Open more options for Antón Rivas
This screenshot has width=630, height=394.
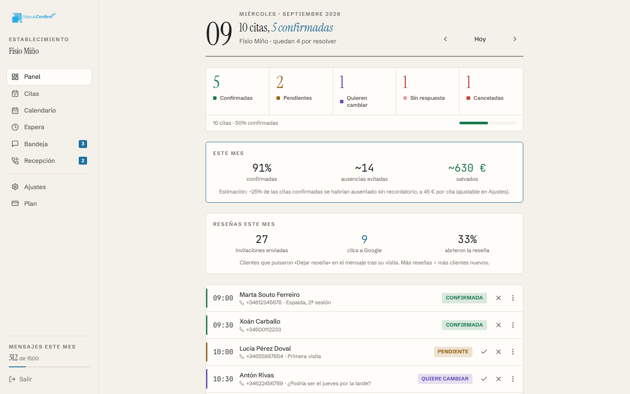[x=513, y=379]
